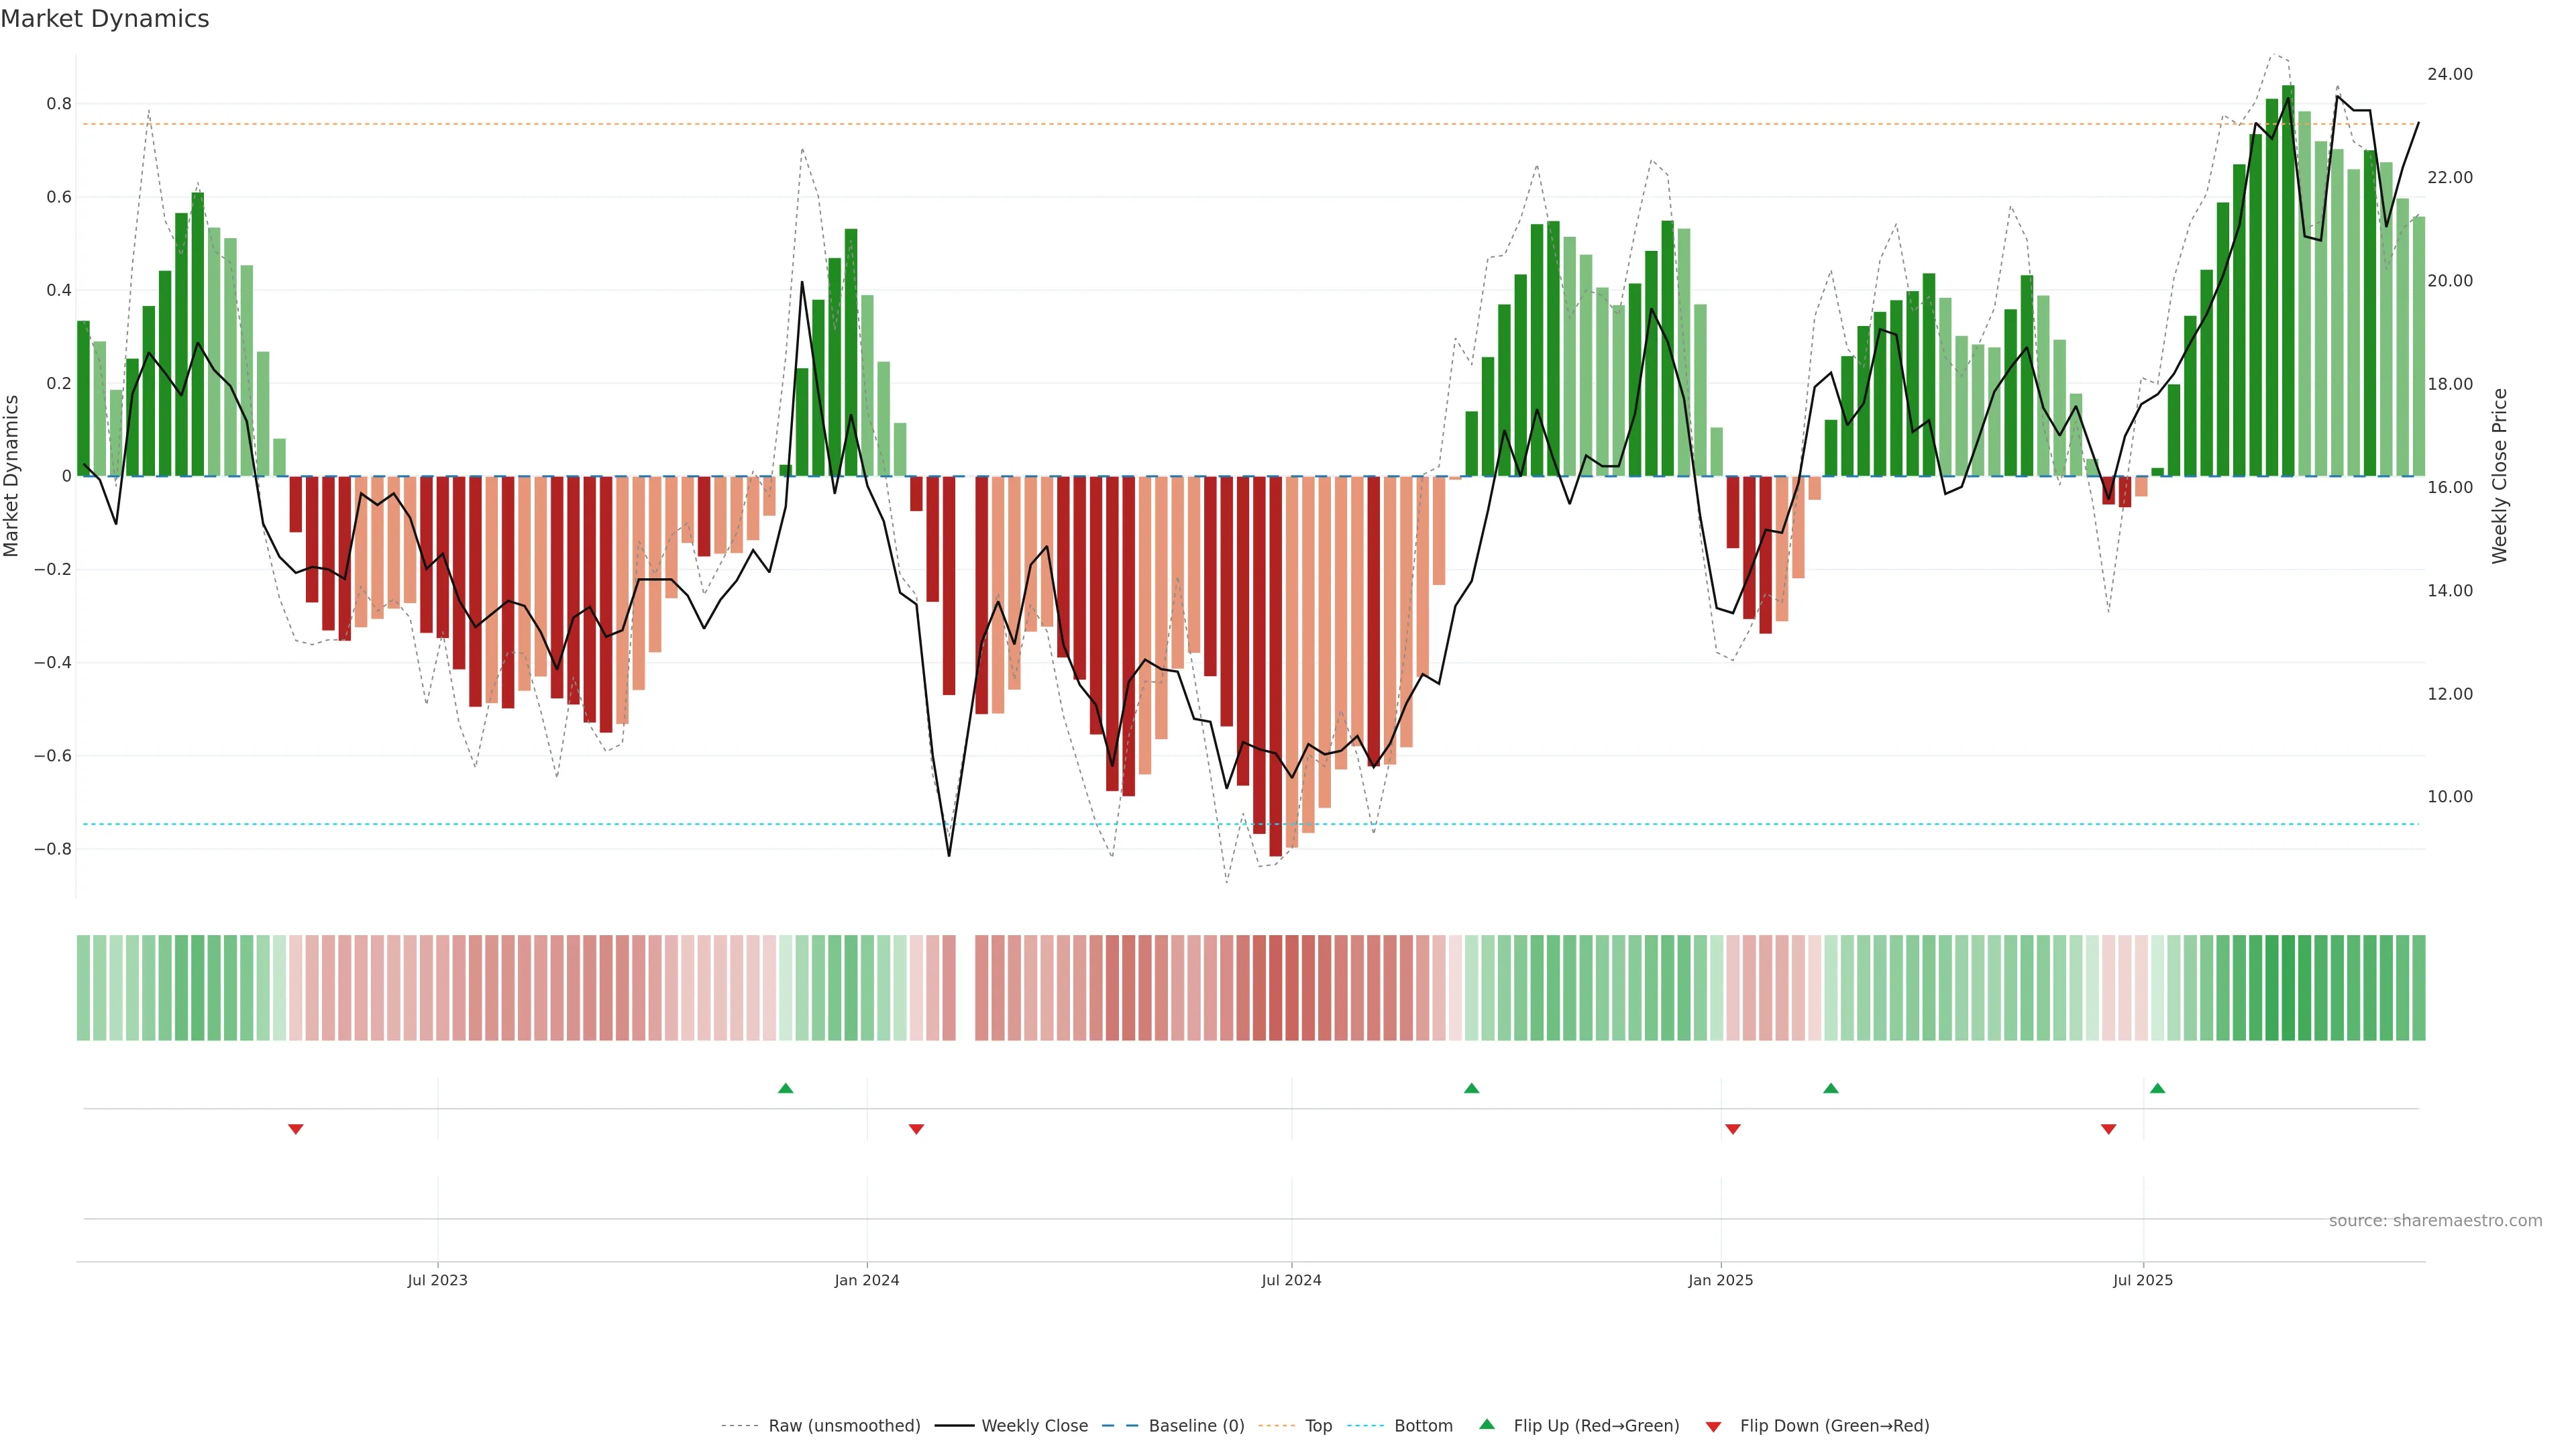Click the source: sharemaestro.com text
The height and width of the screenshot is (1449, 2576).
2435,1221
